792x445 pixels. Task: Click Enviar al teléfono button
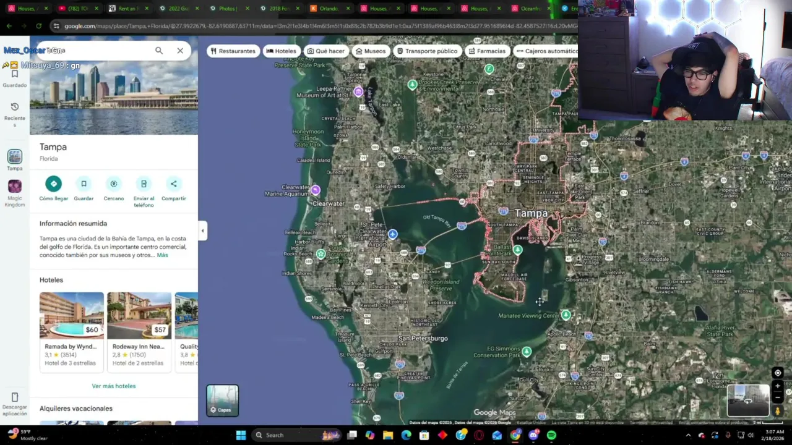pos(144,192)
